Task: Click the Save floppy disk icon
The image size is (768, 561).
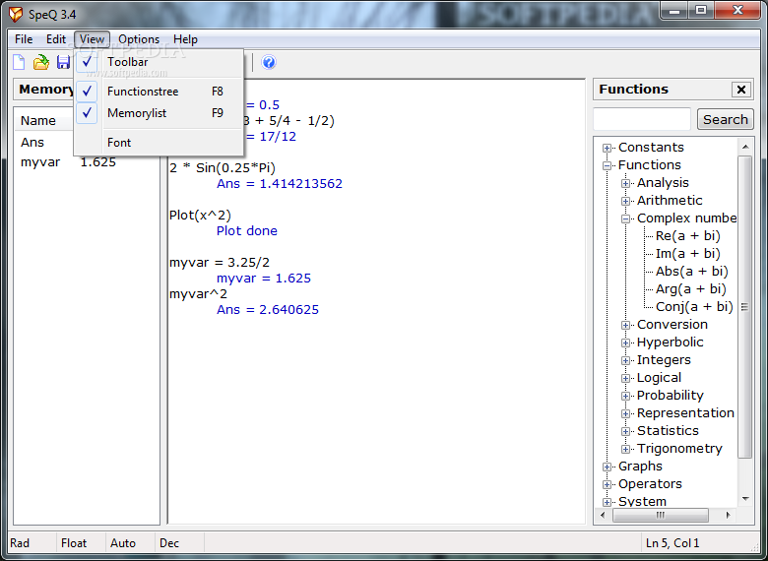Action: (x=64, y=62)
